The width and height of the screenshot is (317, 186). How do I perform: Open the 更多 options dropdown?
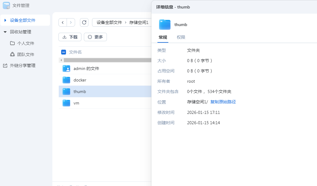tap(95, 37)
